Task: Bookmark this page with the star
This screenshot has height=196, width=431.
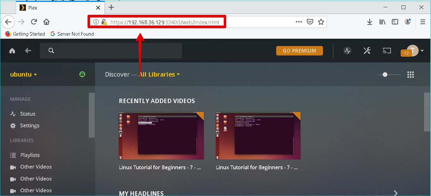Action: tap(321, 22)
